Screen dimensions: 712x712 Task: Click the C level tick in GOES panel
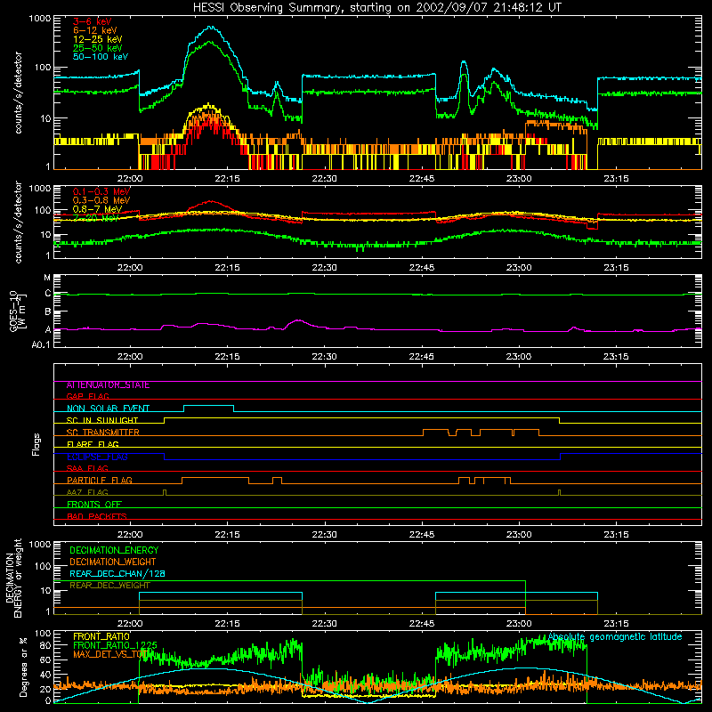[x=48, y=294]
